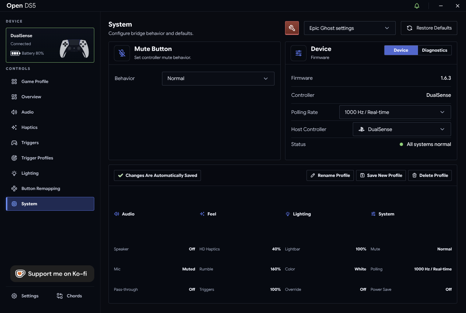Switch to the Device tab

pos(401,50)
